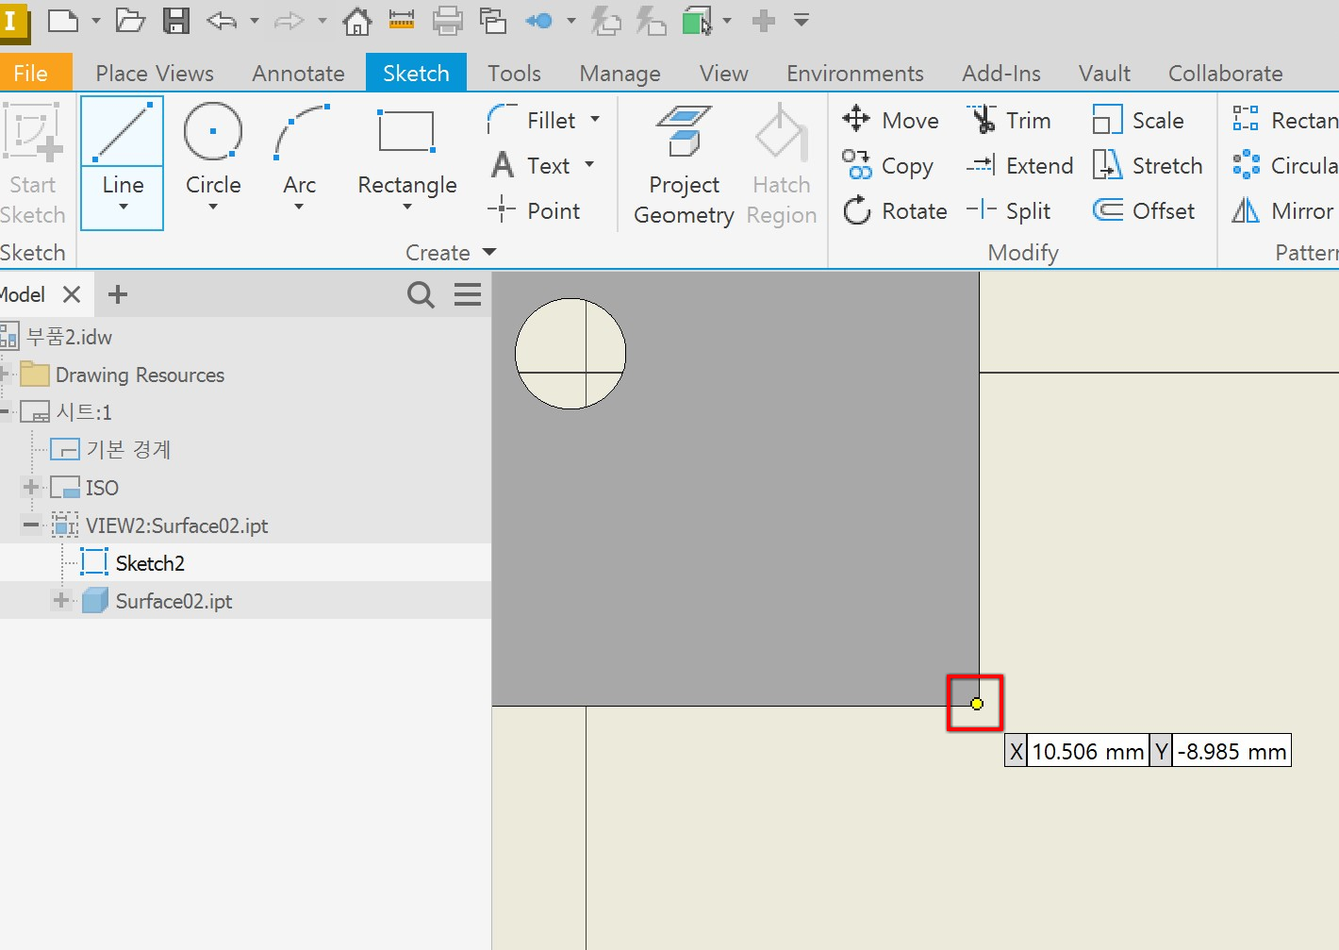
Task: Activate the Rectangle sketch tool
Action: click(x=406, y=157)
